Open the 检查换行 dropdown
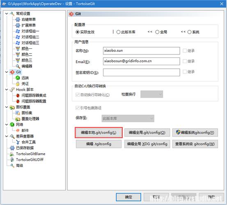This screenshot has width=227, height=205. 152,94
